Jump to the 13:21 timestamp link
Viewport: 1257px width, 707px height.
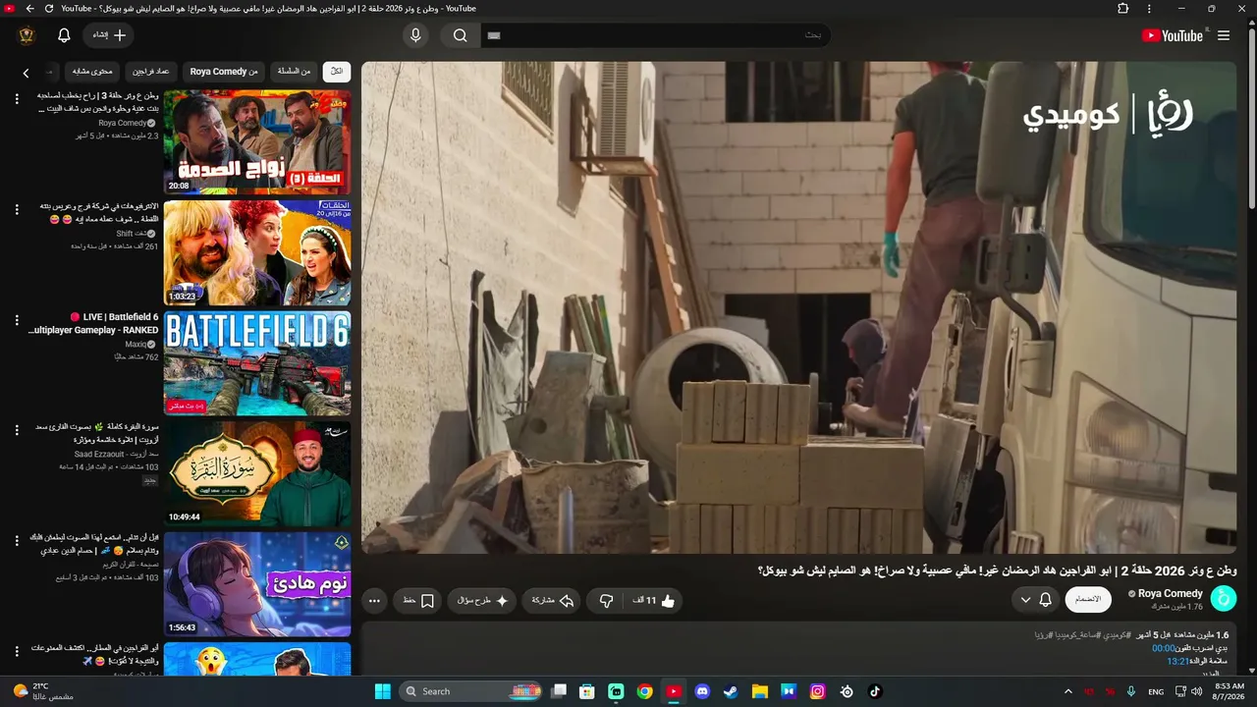[x=1177, y=662]
